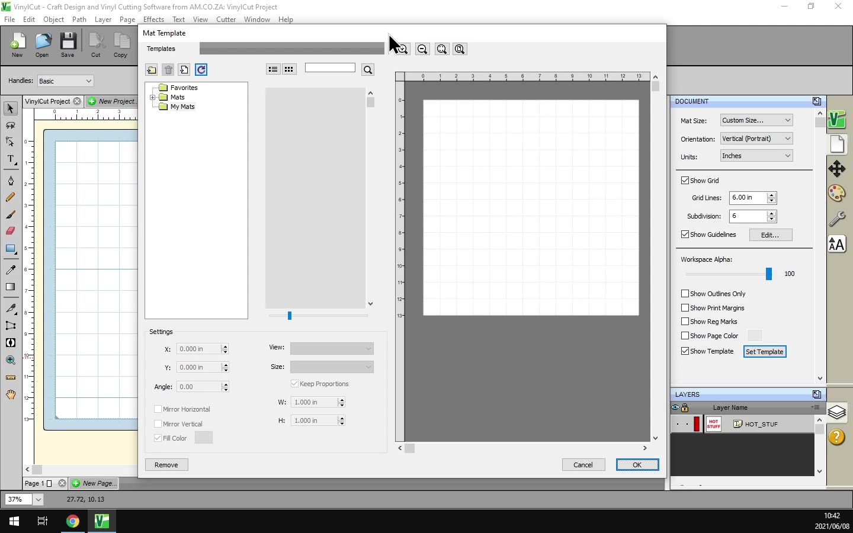The width and height of the screenshot is (853, 533).
Task: Click the refresh templates icon
Action: [201, 70]
